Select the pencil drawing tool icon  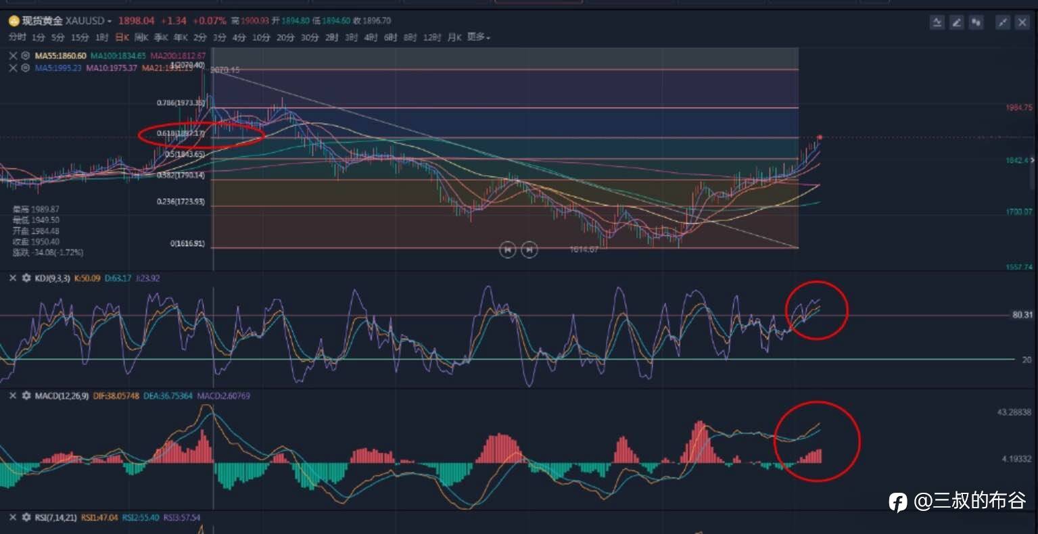pyautogui.click(x=956, y=22)
